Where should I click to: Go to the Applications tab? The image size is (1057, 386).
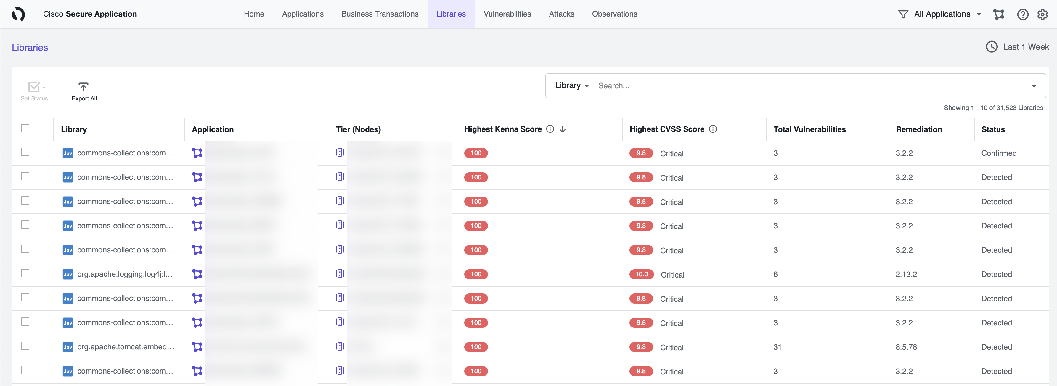303,14
